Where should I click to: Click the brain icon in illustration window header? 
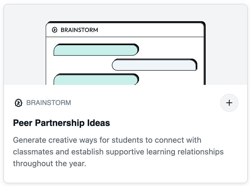55,30
